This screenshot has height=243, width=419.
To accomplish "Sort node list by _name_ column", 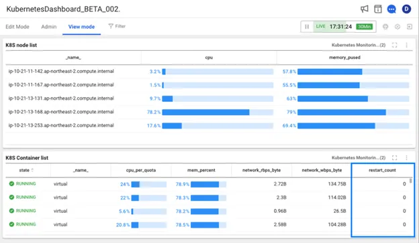I will coord(73,58).
